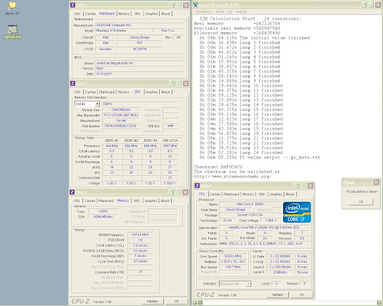Switch to CPU tab in Mainboard window
The width and height of the screenshot is (383, 306).
click(x=77, y=14)
